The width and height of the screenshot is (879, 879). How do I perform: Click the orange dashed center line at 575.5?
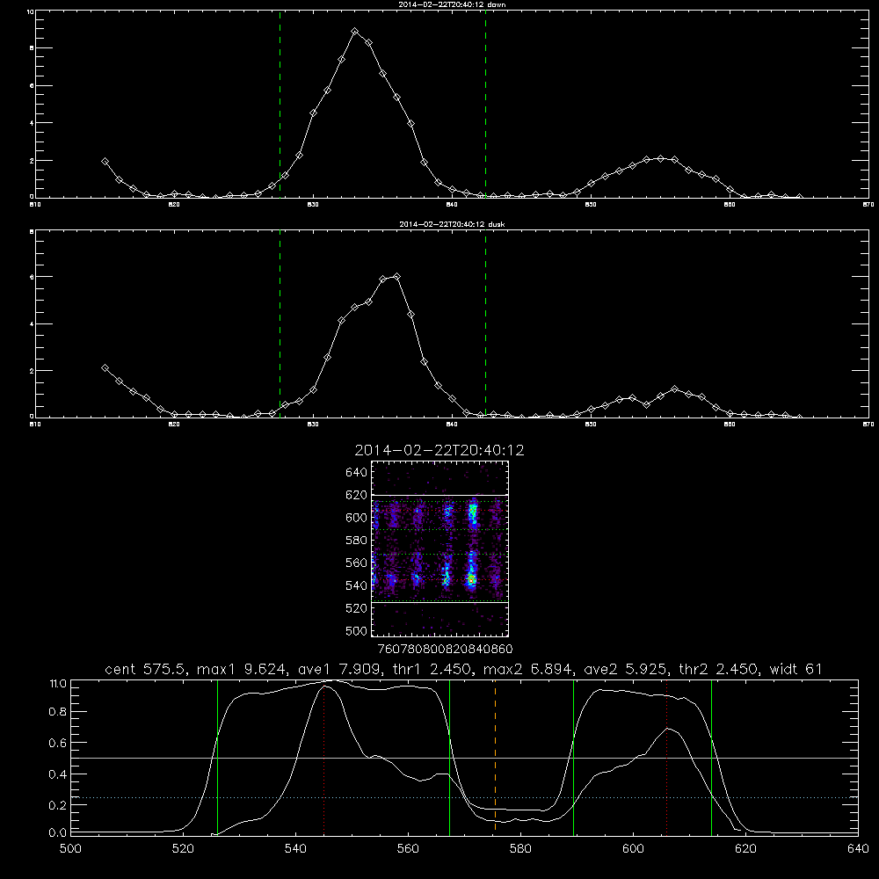(x=495, y=757)
